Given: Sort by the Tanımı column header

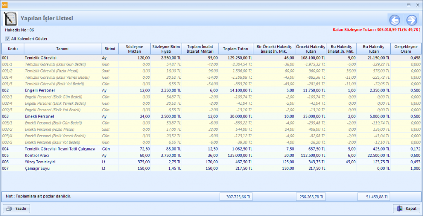Looking at the screenshot, I should tap(62, 49).
